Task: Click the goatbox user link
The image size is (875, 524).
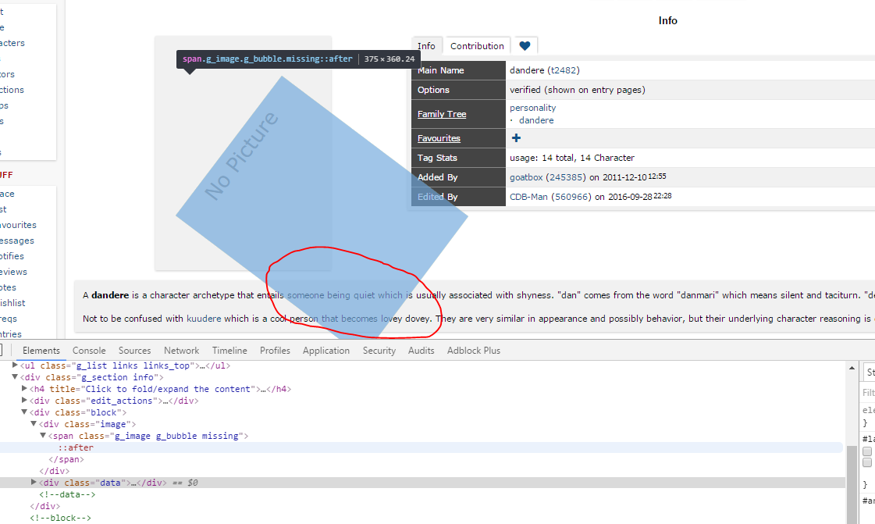Action: 525,177
